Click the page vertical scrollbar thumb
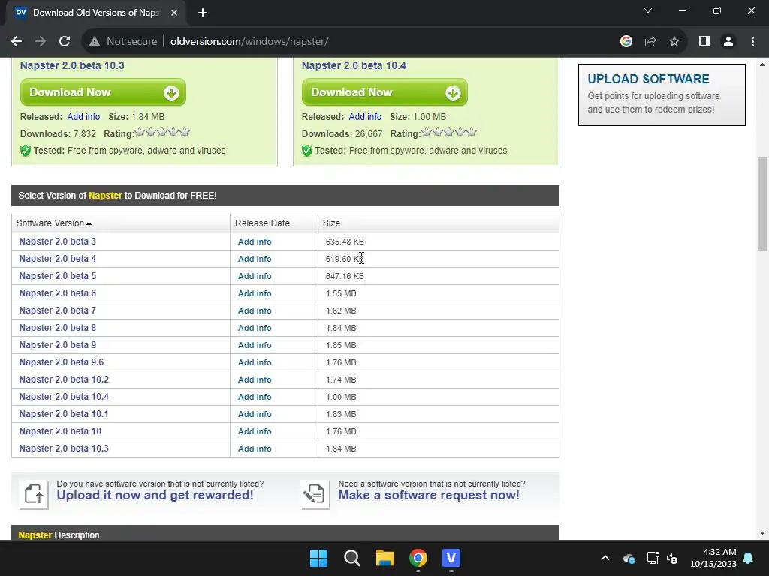The height and width of the screenshot is (576, 769). [762, 204]
